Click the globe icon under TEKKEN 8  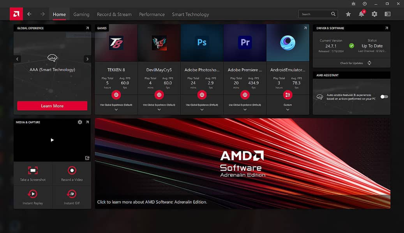pos(116,95)
